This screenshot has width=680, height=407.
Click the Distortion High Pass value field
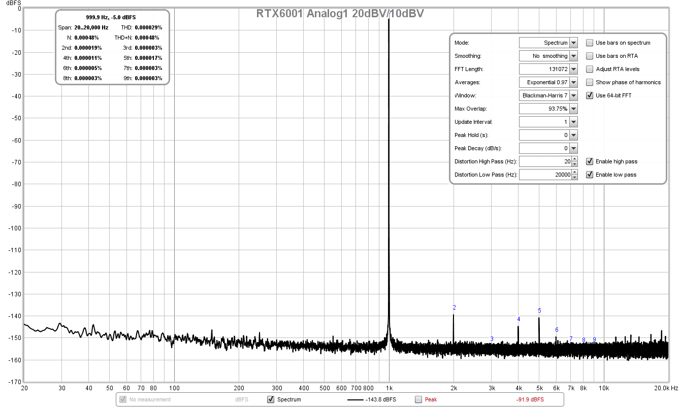(x=545, y=161)
